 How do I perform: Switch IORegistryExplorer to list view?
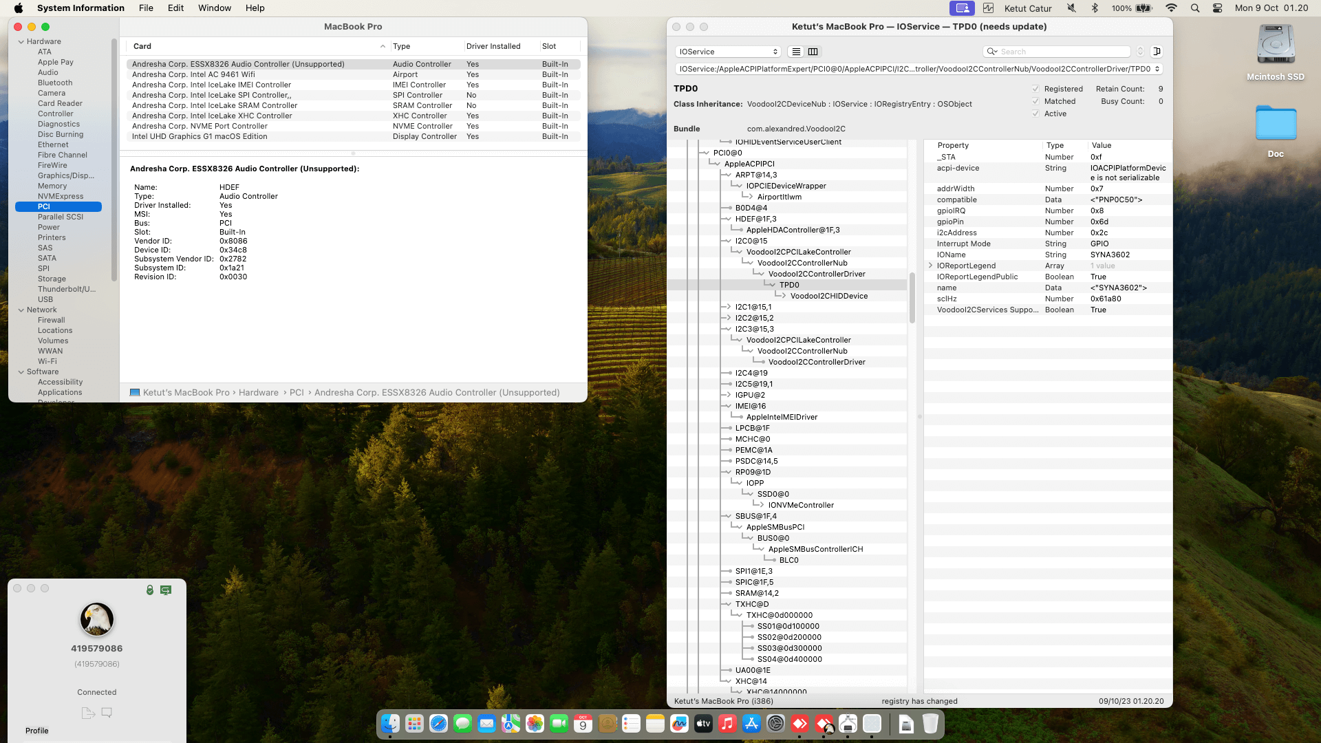[796, 52]
